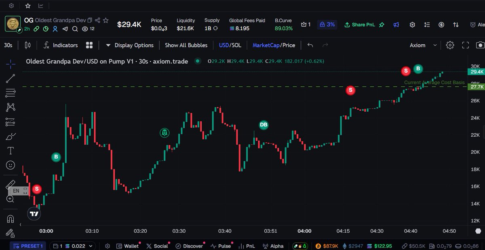The width and height of the screenshot is (485, 250).
Task: Take a chart snapshot with the camera icon
Action: pos(480,45)
